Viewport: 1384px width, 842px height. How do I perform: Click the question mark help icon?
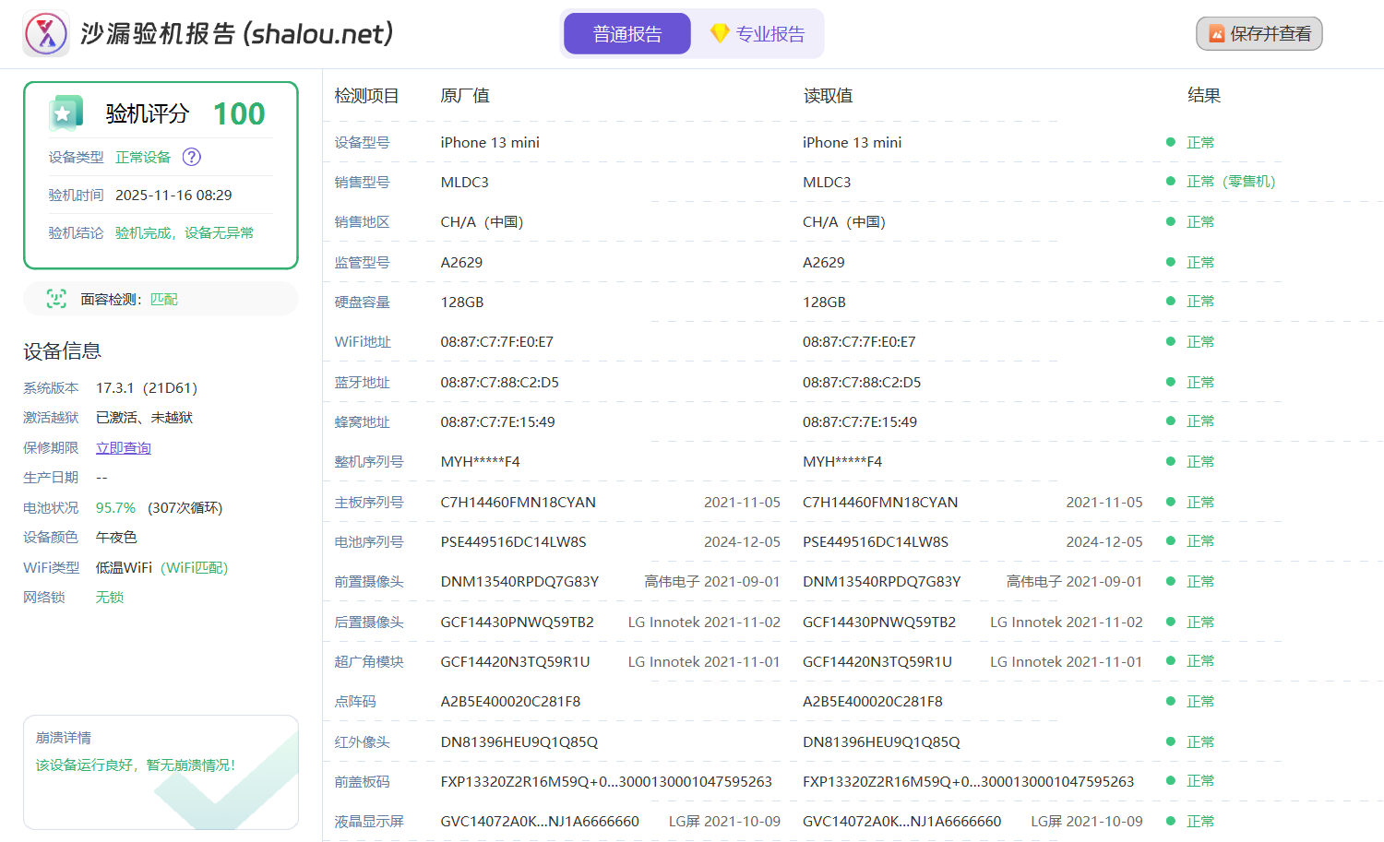tap(191, 157)
